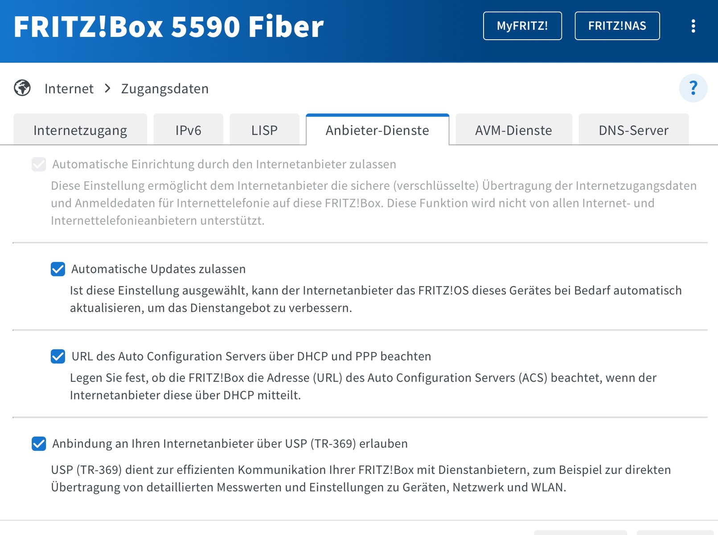Click the blue question mark help icon
Image resolution: width=718 pixels, height=535 pixels.
[x=693, y=88]
